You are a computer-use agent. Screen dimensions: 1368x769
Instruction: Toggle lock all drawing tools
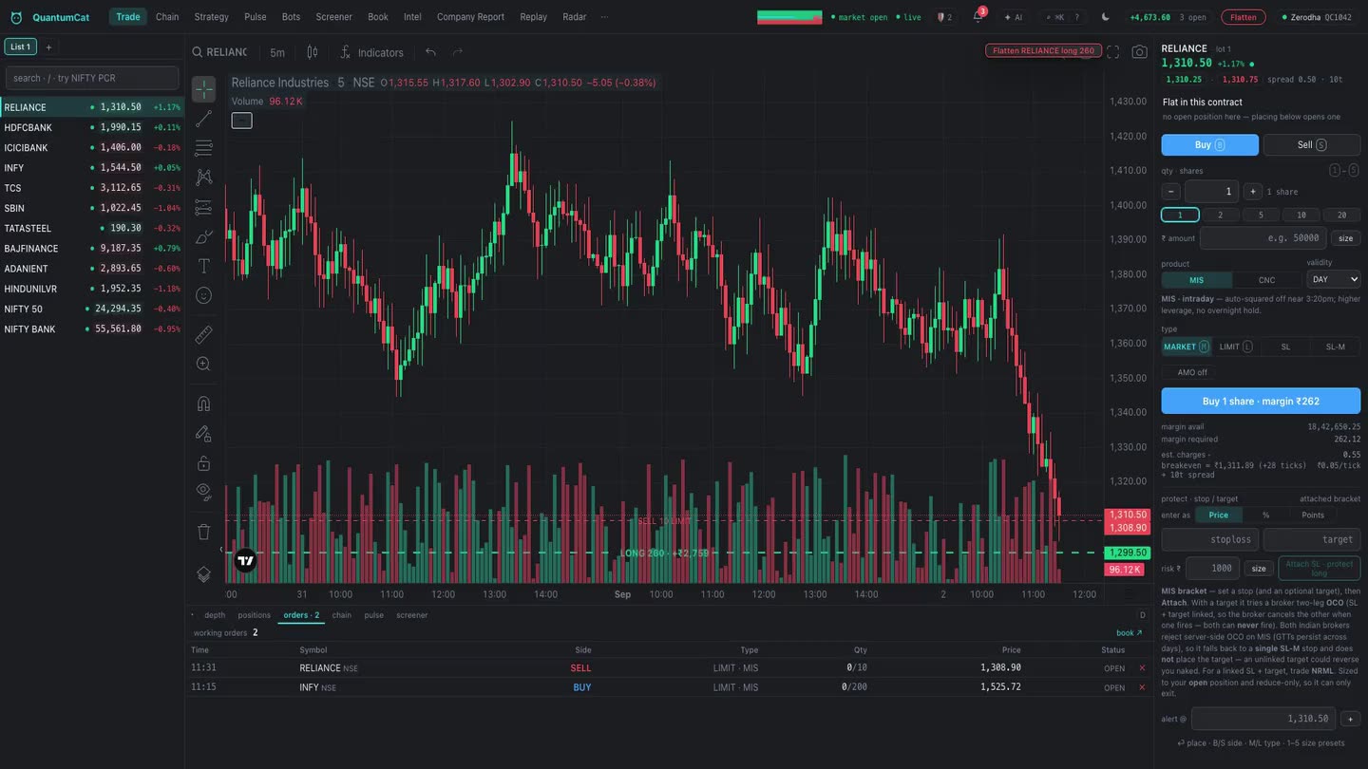[203, 463]
